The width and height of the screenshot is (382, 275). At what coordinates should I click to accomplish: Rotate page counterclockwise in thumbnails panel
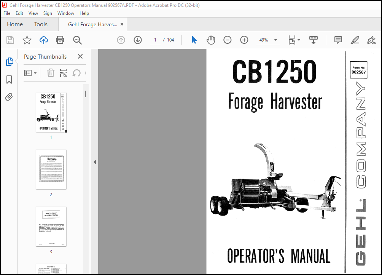pyautogui.click(x=76, y=73)
